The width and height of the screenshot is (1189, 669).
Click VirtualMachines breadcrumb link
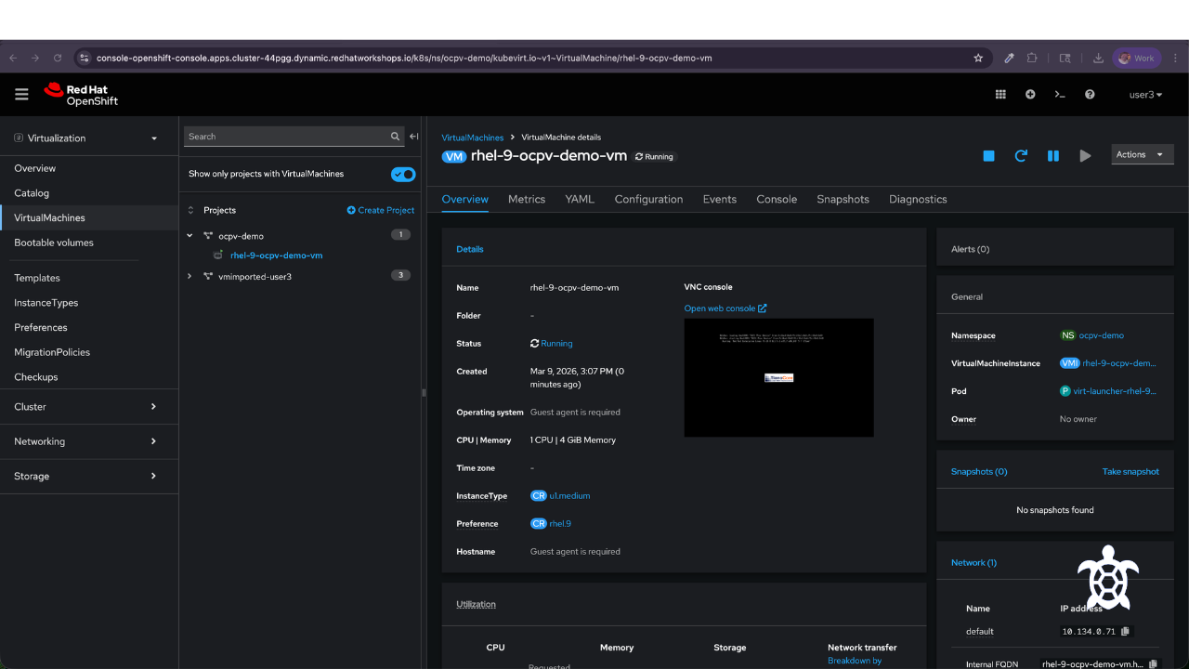[x=473, y=138]
